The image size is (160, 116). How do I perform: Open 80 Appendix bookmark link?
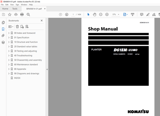(20, 69)
